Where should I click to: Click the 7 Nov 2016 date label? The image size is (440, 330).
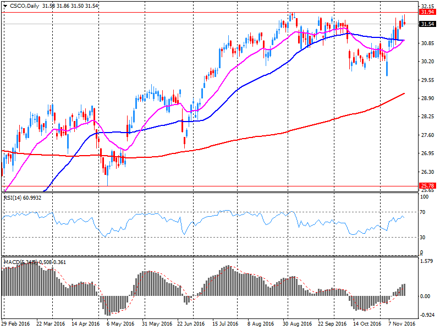[402, 323]
